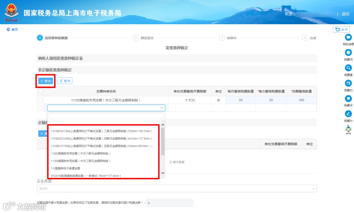Click the 十万元 limit cell
354x213 pixels.
[x=190, y=100]
